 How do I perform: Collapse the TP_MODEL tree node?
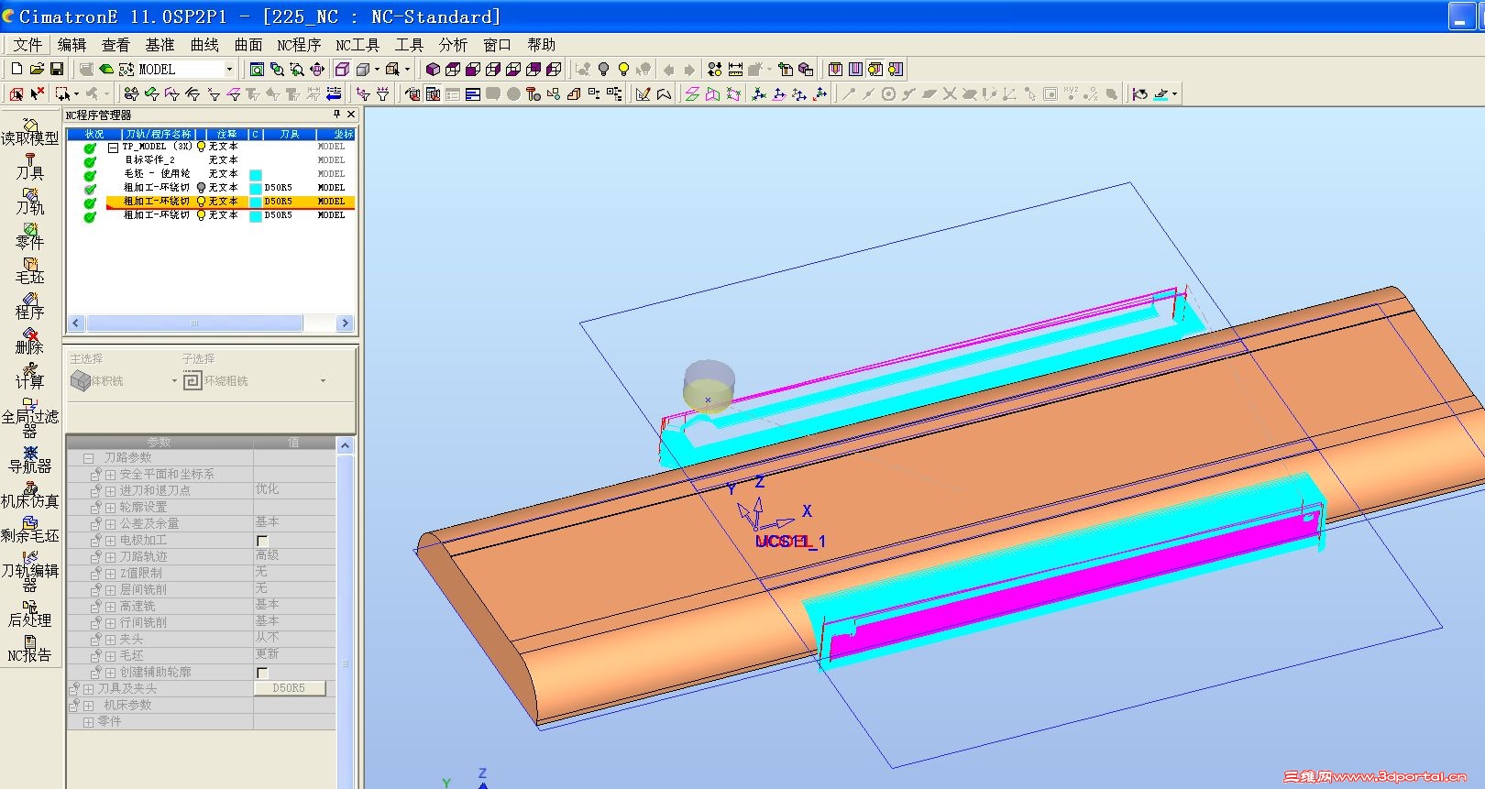113,147
